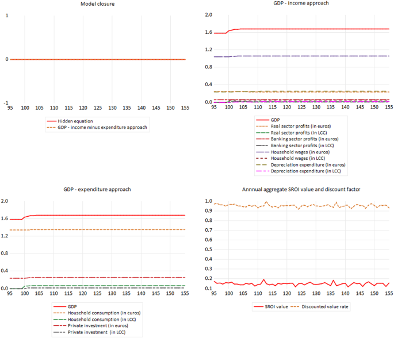Click the '-1' y-axis label in Model closure chart
Image resolution: width=394 pixels, height=338 pixels.
(6, 103)
